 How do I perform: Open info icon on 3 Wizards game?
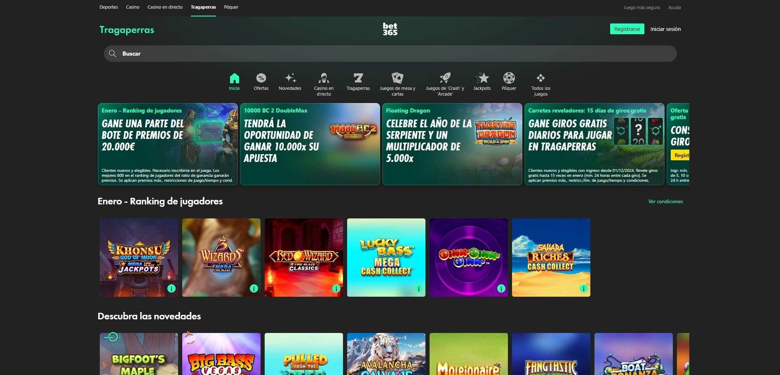coord(254,288)
